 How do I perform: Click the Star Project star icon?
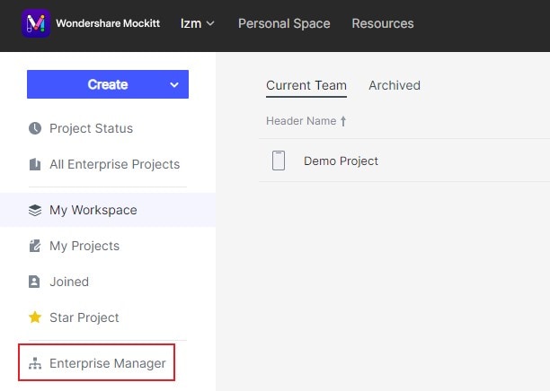(35, 317)
